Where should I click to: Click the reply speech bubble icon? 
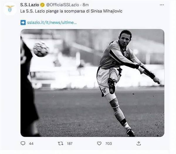click(23, 143)
